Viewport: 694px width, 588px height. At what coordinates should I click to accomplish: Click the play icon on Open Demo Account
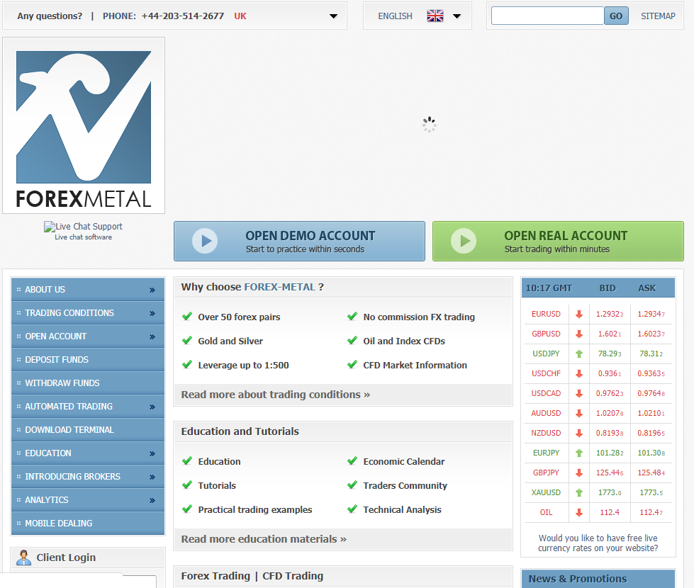tap(205, 241)
